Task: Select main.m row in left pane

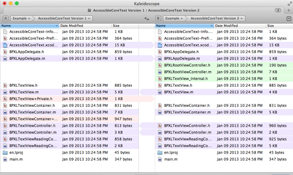Action: click(16, 159)
